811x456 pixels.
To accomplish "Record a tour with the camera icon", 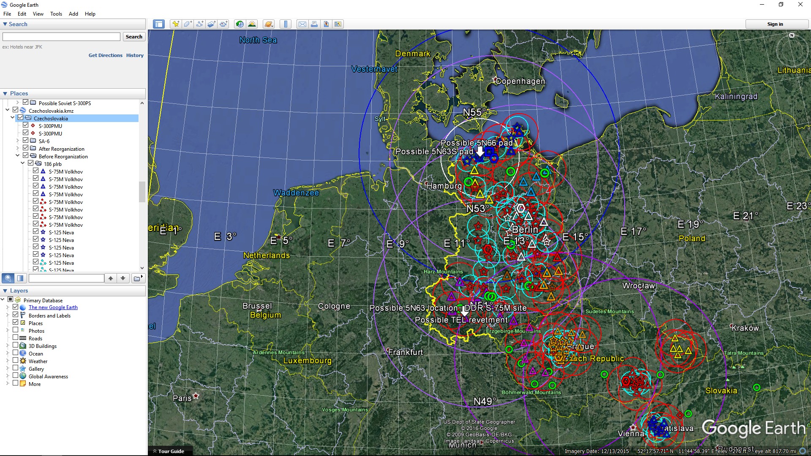I will tap(223, 24).
